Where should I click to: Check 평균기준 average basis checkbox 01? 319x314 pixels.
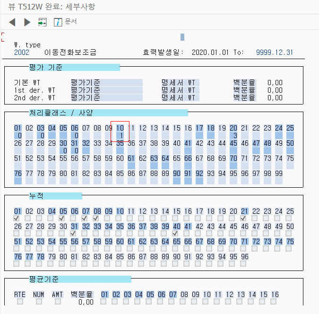103,302
